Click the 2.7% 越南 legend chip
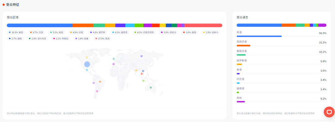Image resolution: width=335 pixels, height=122 pixels. 16,39
